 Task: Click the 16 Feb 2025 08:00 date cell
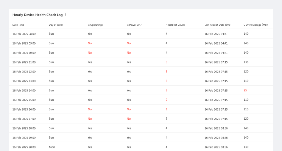[x=24, y=34]
